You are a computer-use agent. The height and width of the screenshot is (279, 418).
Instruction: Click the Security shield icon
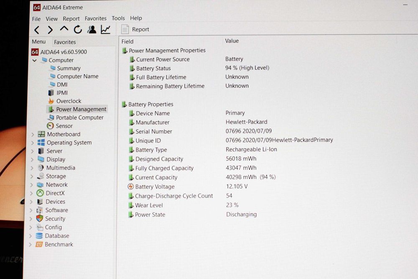[x=40, y=218]
